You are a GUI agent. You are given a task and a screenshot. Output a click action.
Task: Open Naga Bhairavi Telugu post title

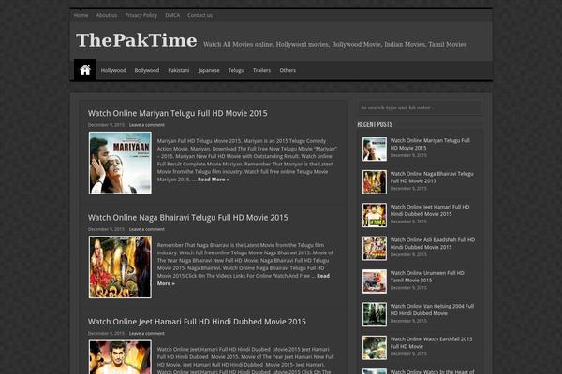[x=188, y=218]
